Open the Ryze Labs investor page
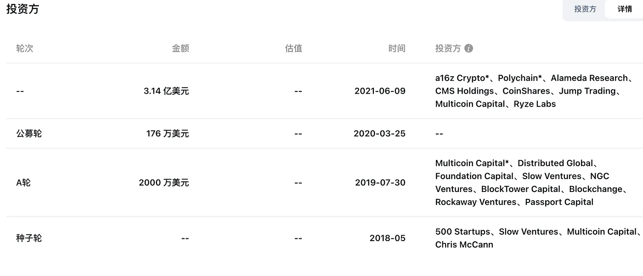 click(534, 104)
